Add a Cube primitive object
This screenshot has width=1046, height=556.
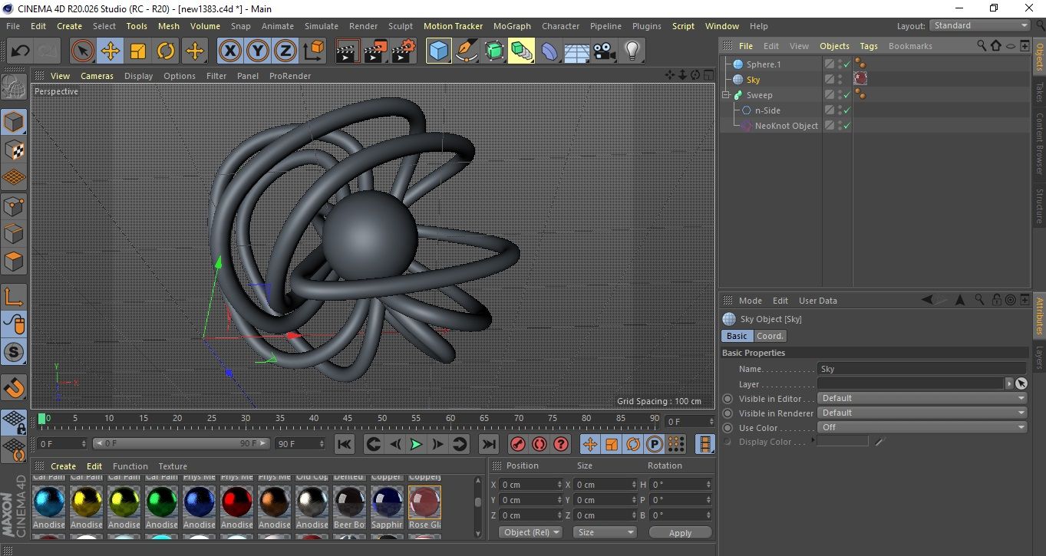[x=439, y=51]
